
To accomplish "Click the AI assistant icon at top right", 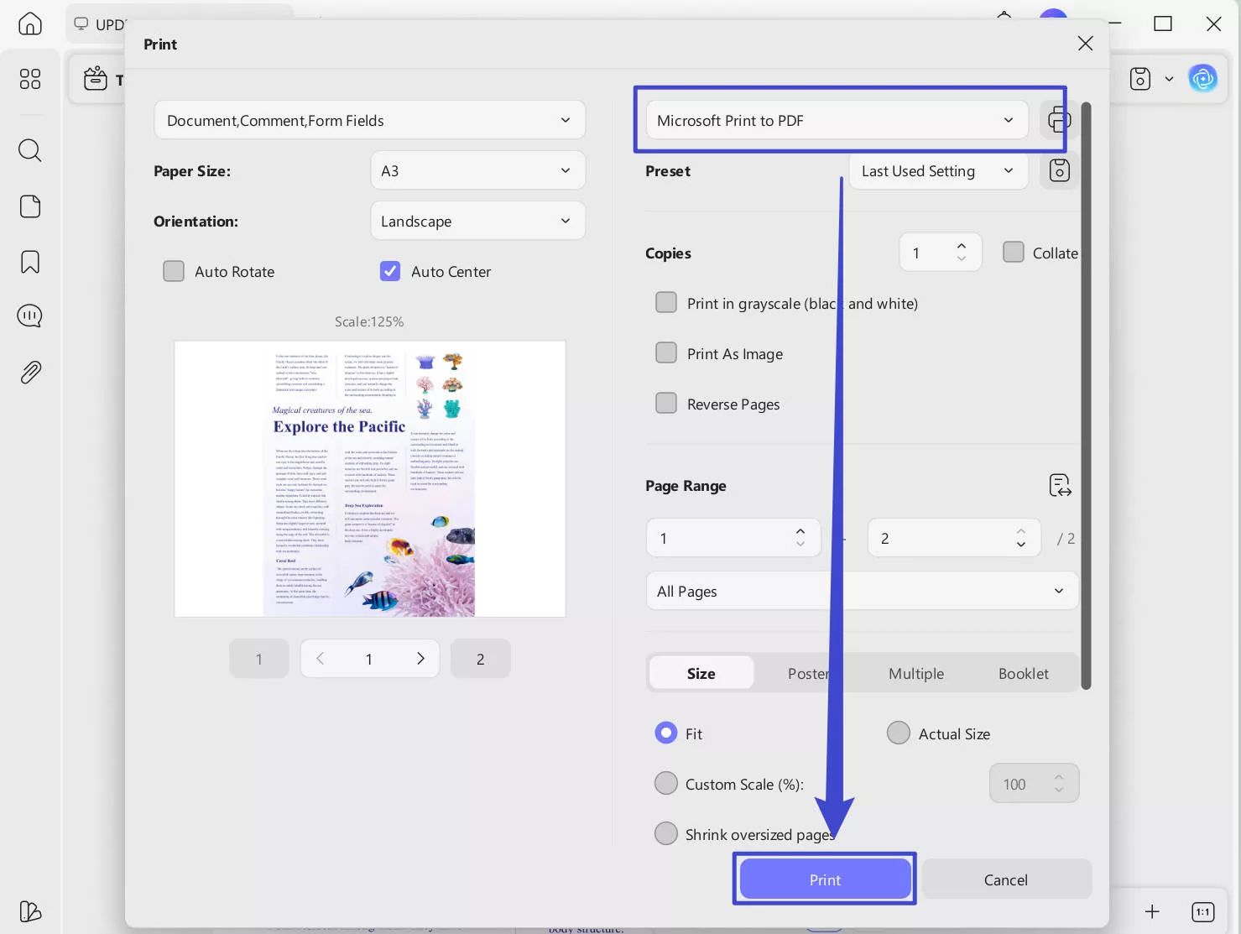I will coord(1203,78).
